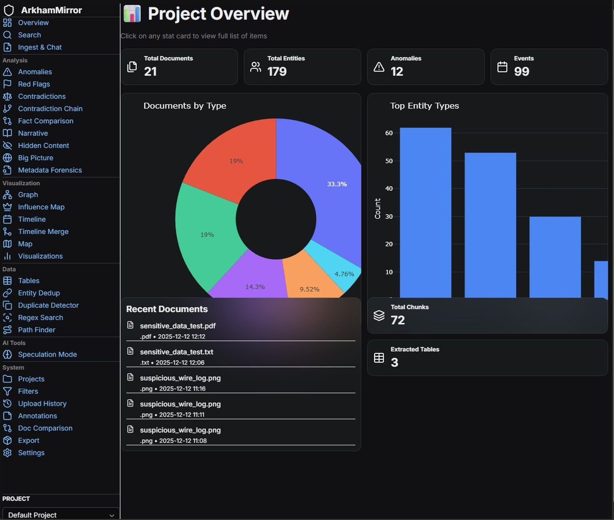Open the Tables grid icon in sidebar
Image resolution: width=614 pixels, height=520 pixels.
click(7, 280)
